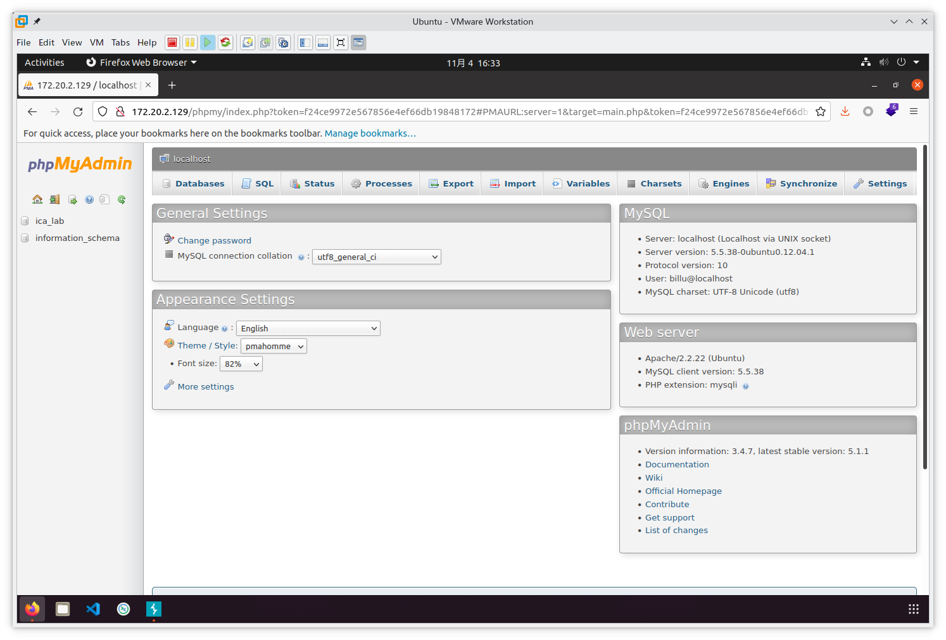Open the Language dropdown

(x=308, y=328)
